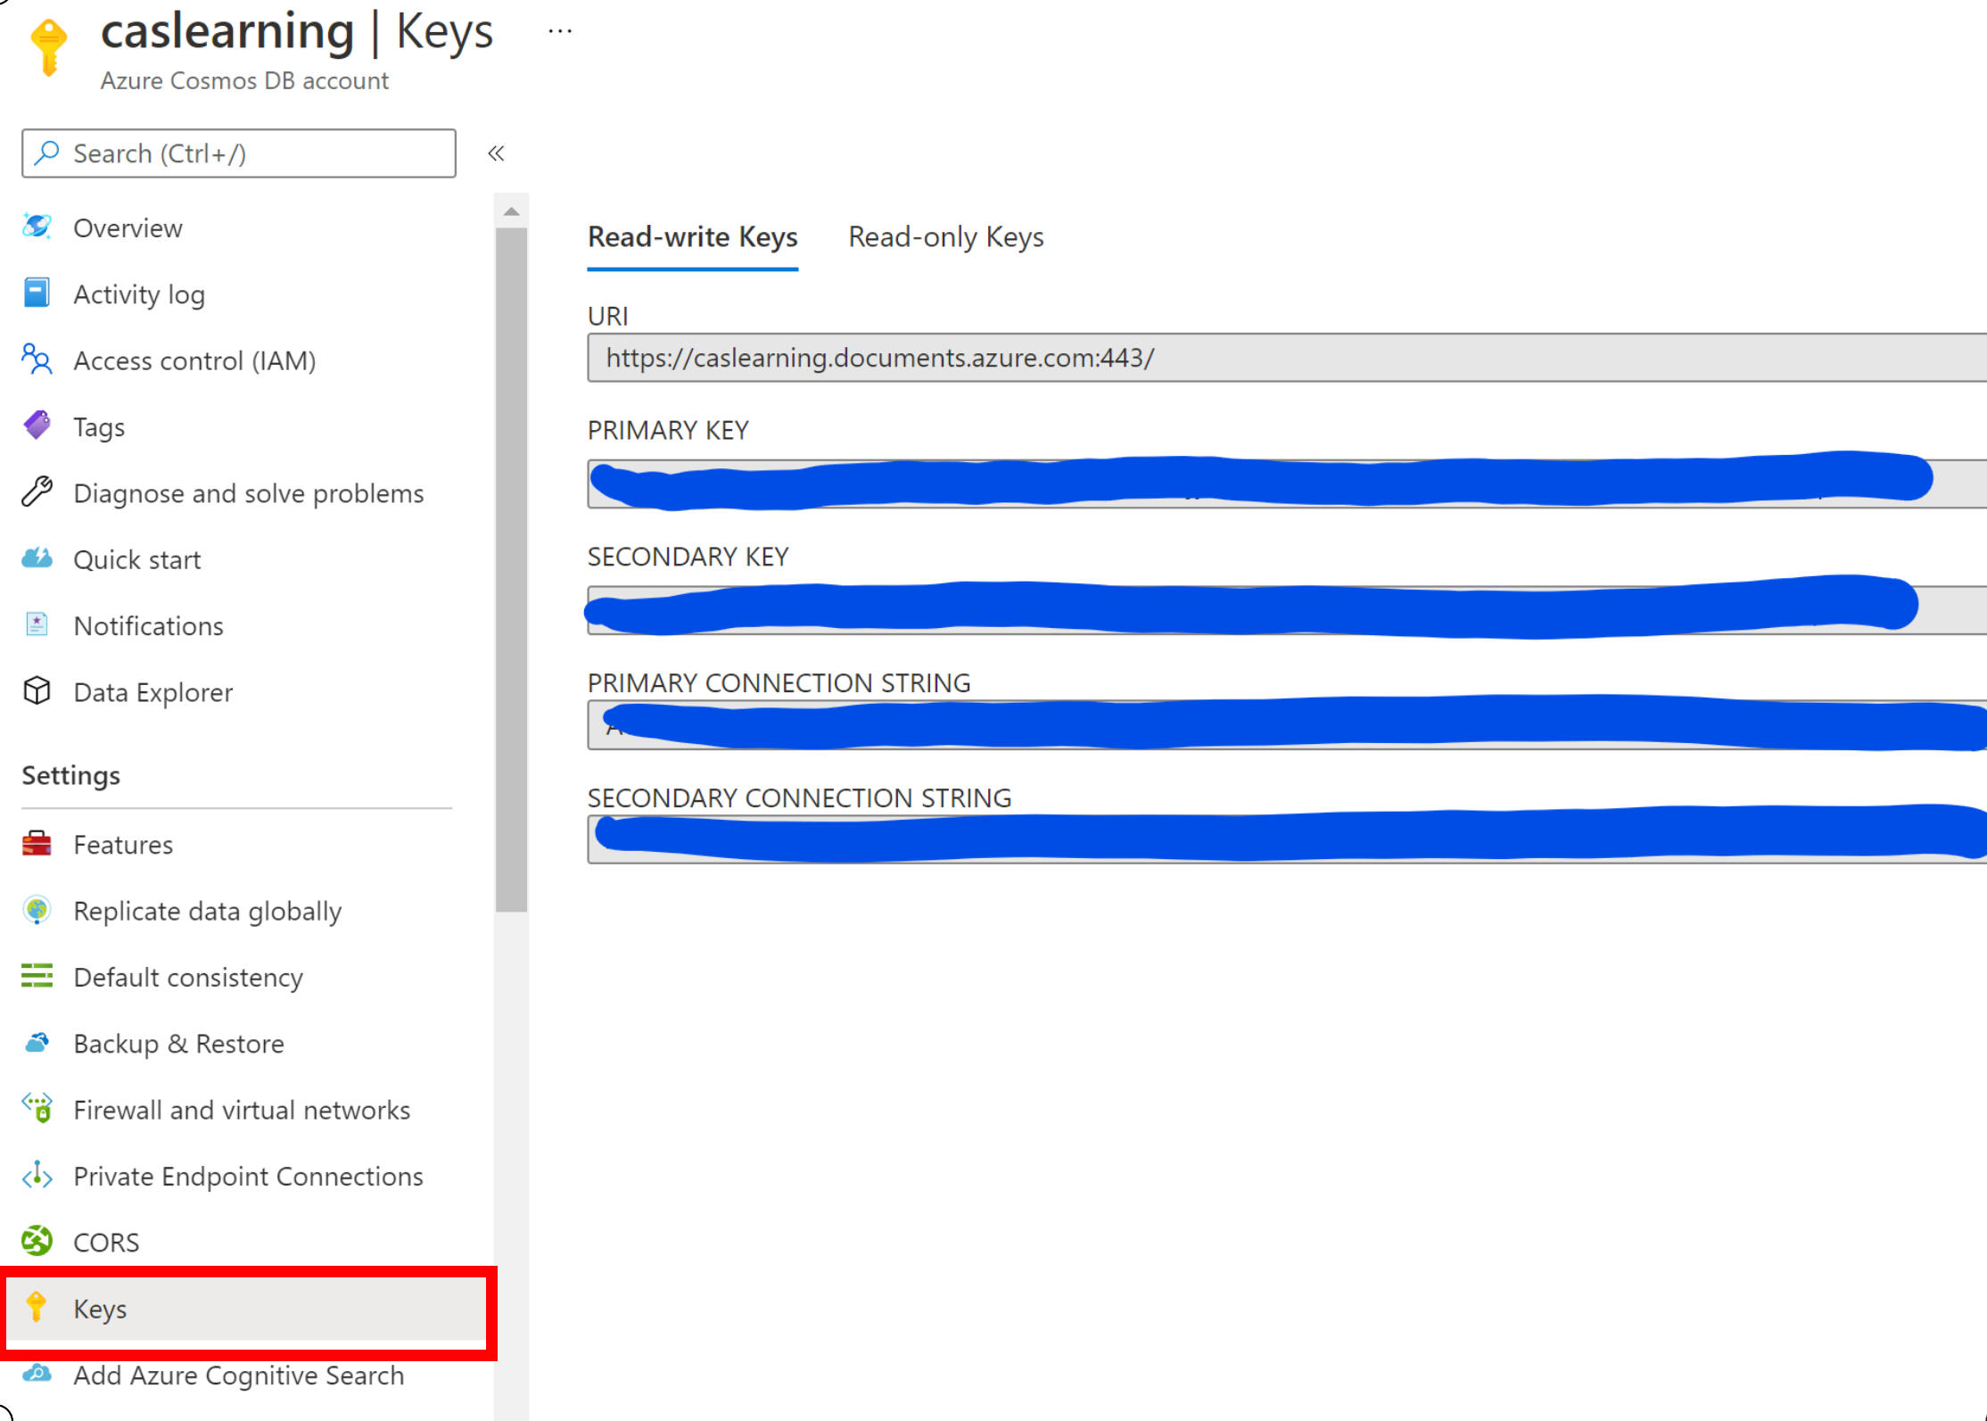Viewport: 1987px width, 1421px height.
Task: Click the Private Endpoint Connections icon
Action: (37, 1175)
